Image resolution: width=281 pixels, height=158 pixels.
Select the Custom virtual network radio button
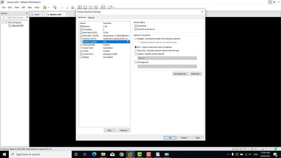tap(136, 54)
